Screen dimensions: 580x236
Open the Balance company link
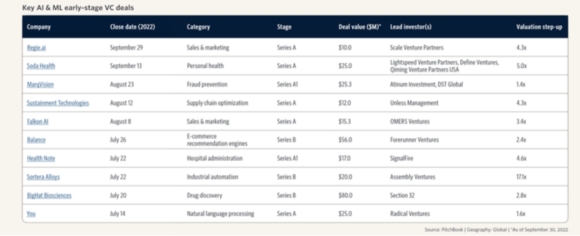37,140
